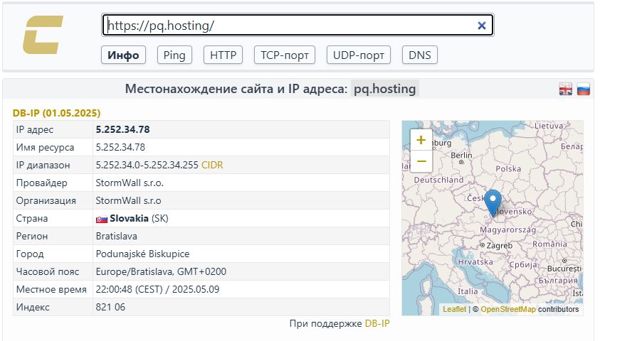Screen dimensions: 642x341
Task: Click the postal index 821 06
Action: pyautogui.click(x=110, y=307)
